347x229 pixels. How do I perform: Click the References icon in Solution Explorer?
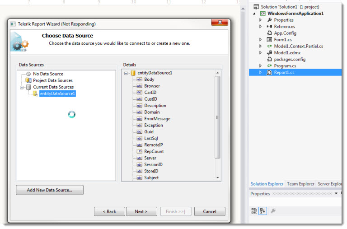click(x=269, y=27)
